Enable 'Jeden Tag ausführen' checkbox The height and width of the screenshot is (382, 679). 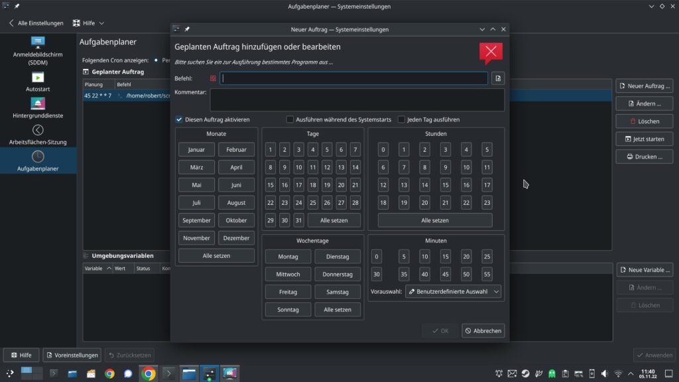pyautogui.click(x=401, y=119)
